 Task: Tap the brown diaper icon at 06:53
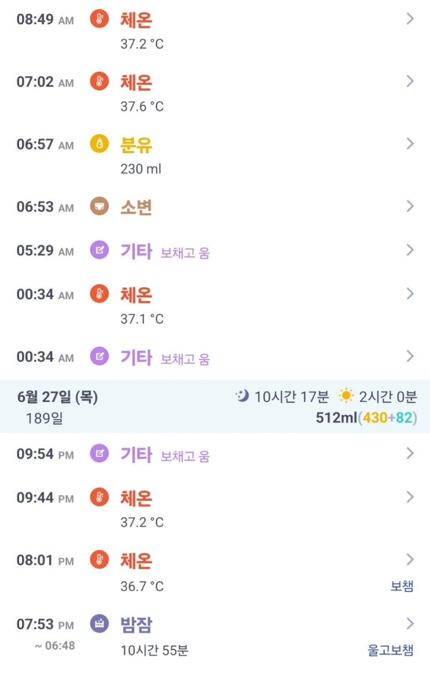point(100,206)
